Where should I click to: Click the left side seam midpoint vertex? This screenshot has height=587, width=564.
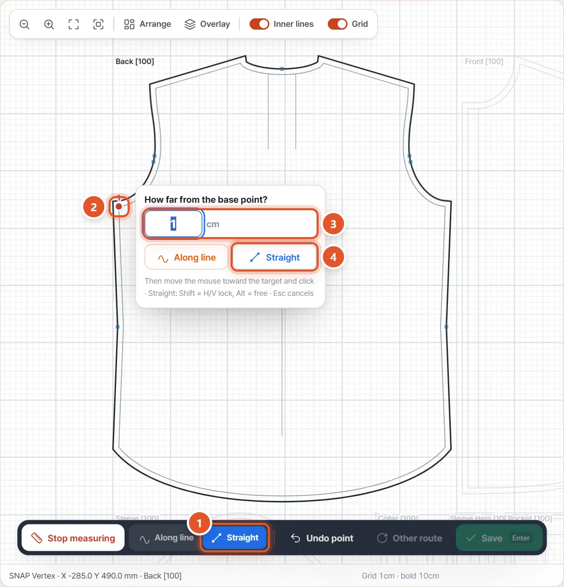(117, 327)
